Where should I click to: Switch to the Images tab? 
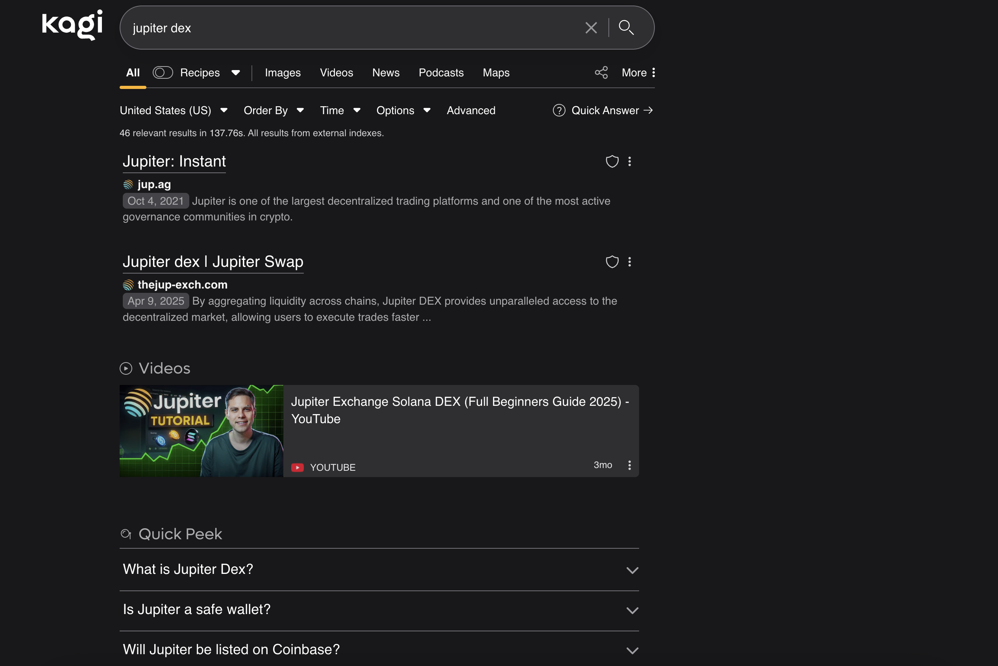coord(283,73)
